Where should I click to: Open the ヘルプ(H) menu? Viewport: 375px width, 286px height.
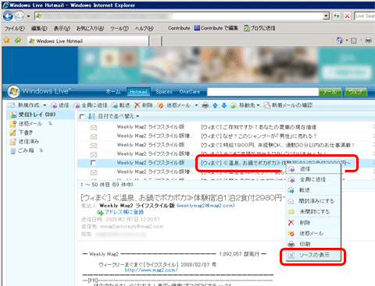[x=144, y=28]
